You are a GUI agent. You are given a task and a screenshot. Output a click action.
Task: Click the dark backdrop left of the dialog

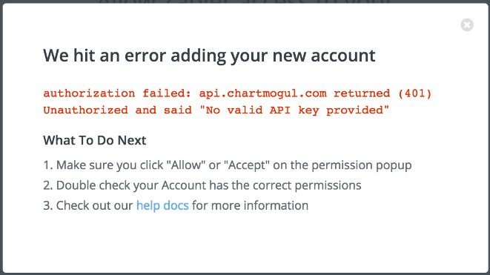click(x=1, y=138)
